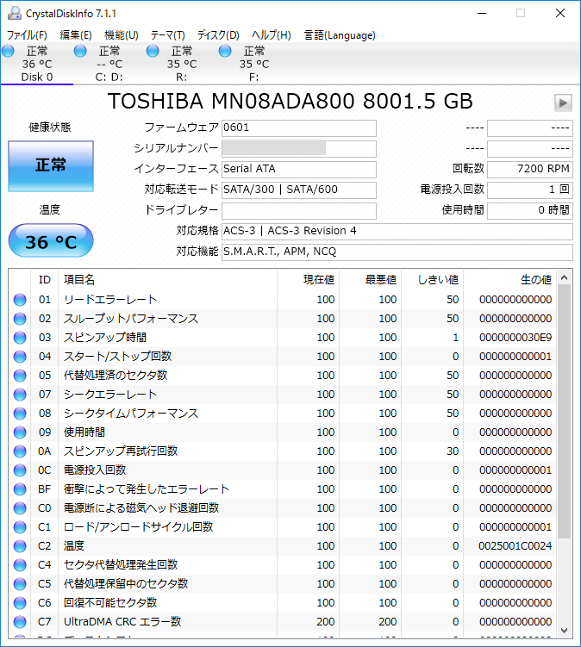Click the empty drive letter field
The width and height of the screenshot is (581, 647).
[299, 210]
